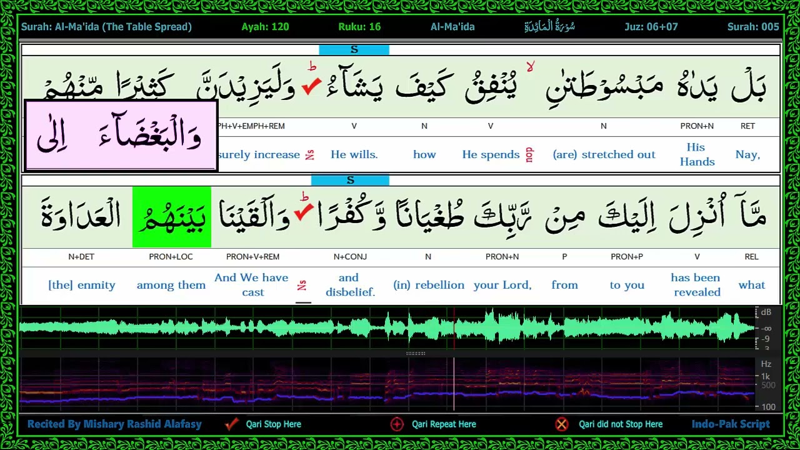Screen dimensions: 800x450
Task: Click the 'Indo-Pak Script' label
Action: 731,424
